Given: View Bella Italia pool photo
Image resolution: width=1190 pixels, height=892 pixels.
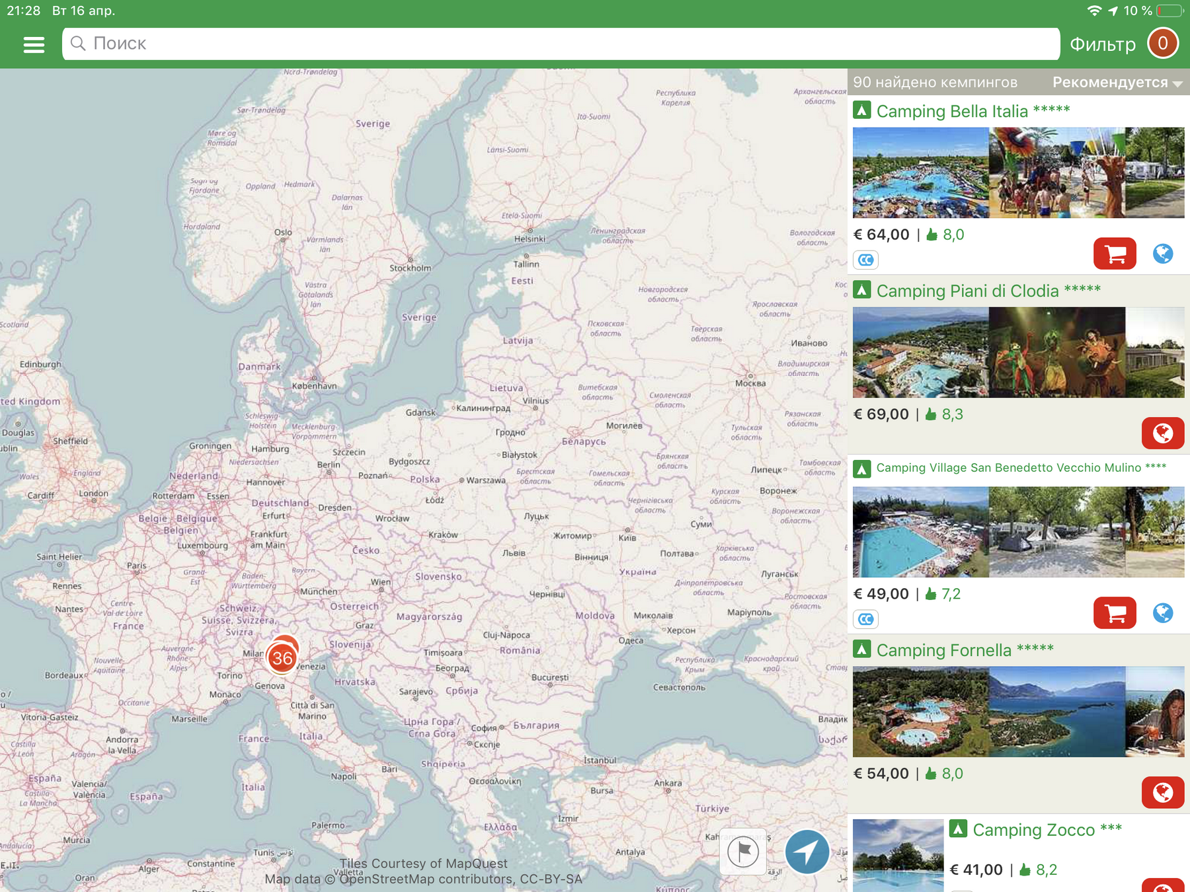Looking at the screenshot, I should click(920, 172).
